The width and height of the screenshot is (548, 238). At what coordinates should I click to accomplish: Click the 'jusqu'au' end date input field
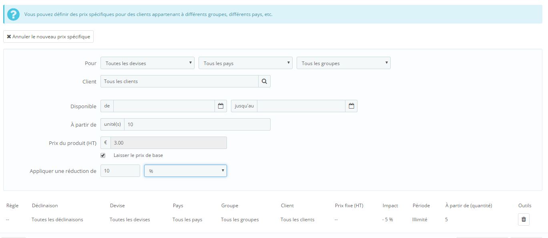[301, 106]
